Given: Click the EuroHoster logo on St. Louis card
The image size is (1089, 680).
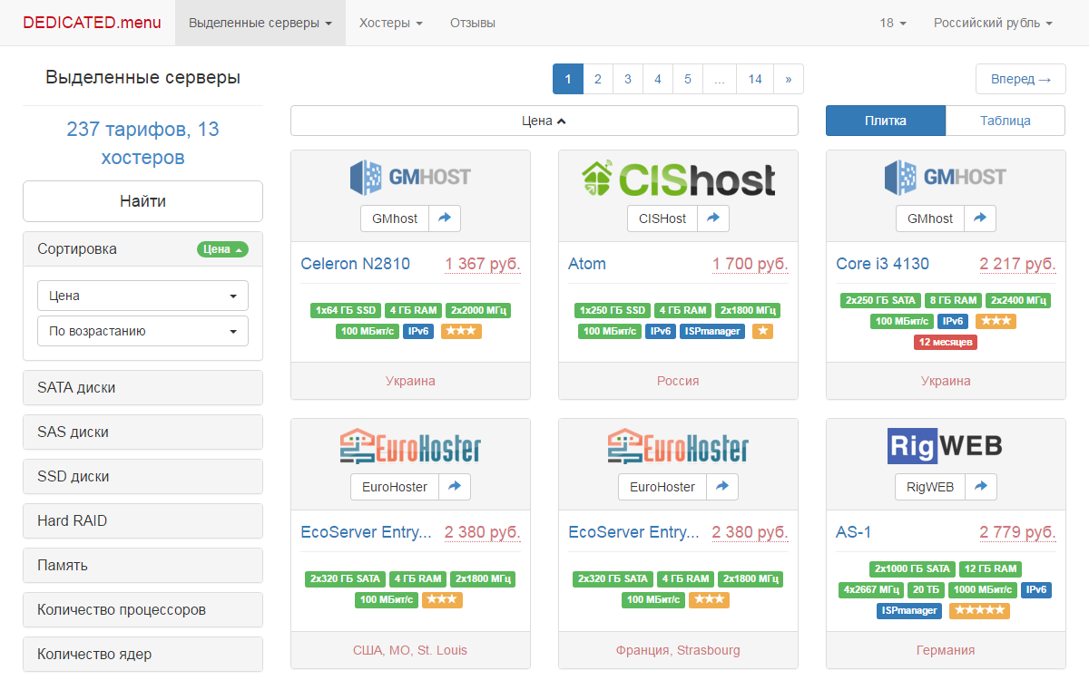Looking at the screenshot, I should pyautogui.click(x=410, y=446).
